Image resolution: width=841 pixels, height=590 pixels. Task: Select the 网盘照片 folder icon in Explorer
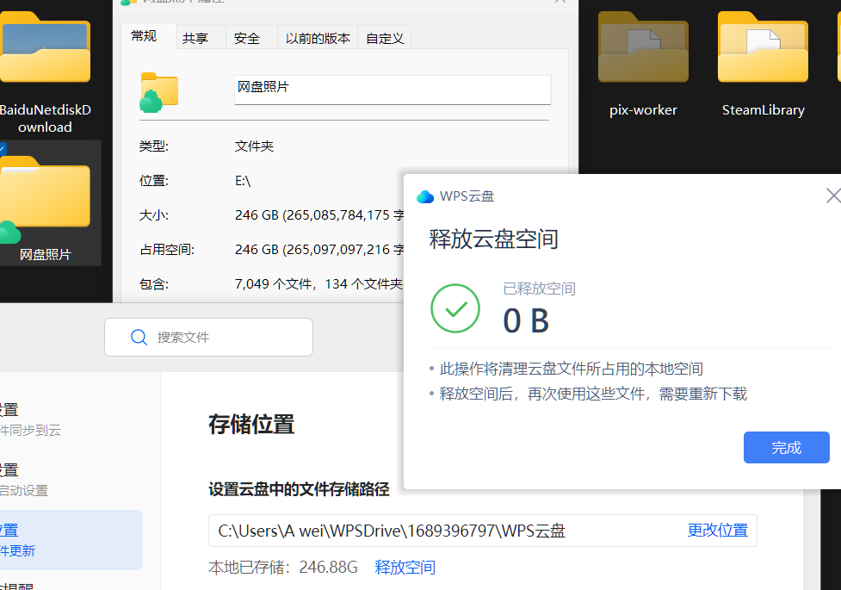point(45,199)
